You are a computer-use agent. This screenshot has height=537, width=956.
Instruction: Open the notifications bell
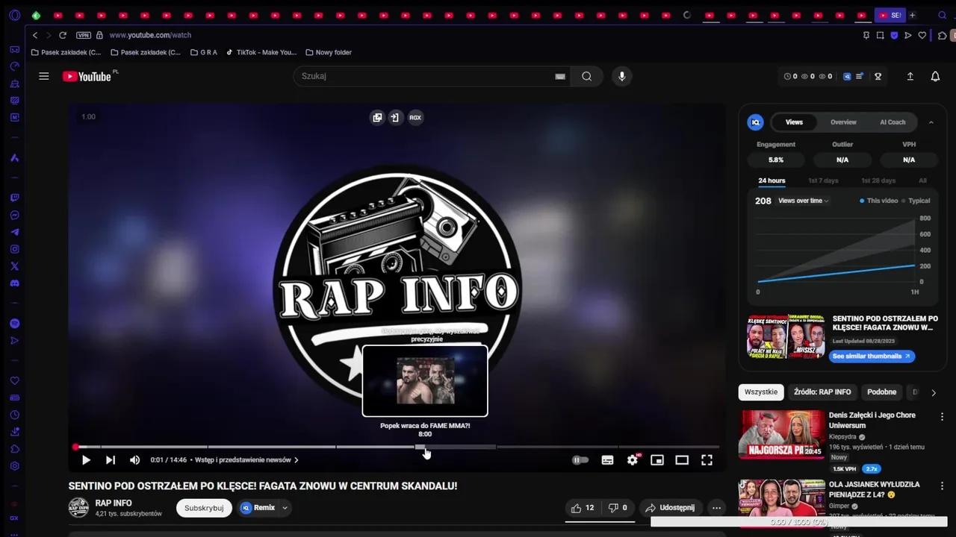935,76
